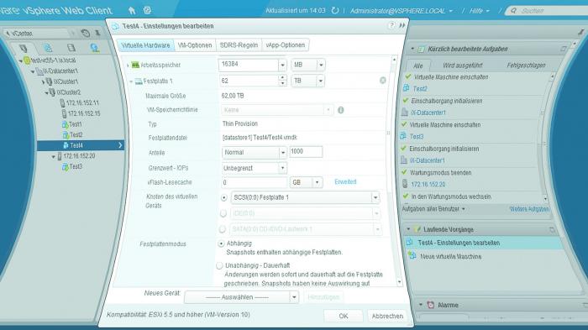Choose Abhängig disk mode radio button
The image size is (588, 330).
[x=221, y=244]
